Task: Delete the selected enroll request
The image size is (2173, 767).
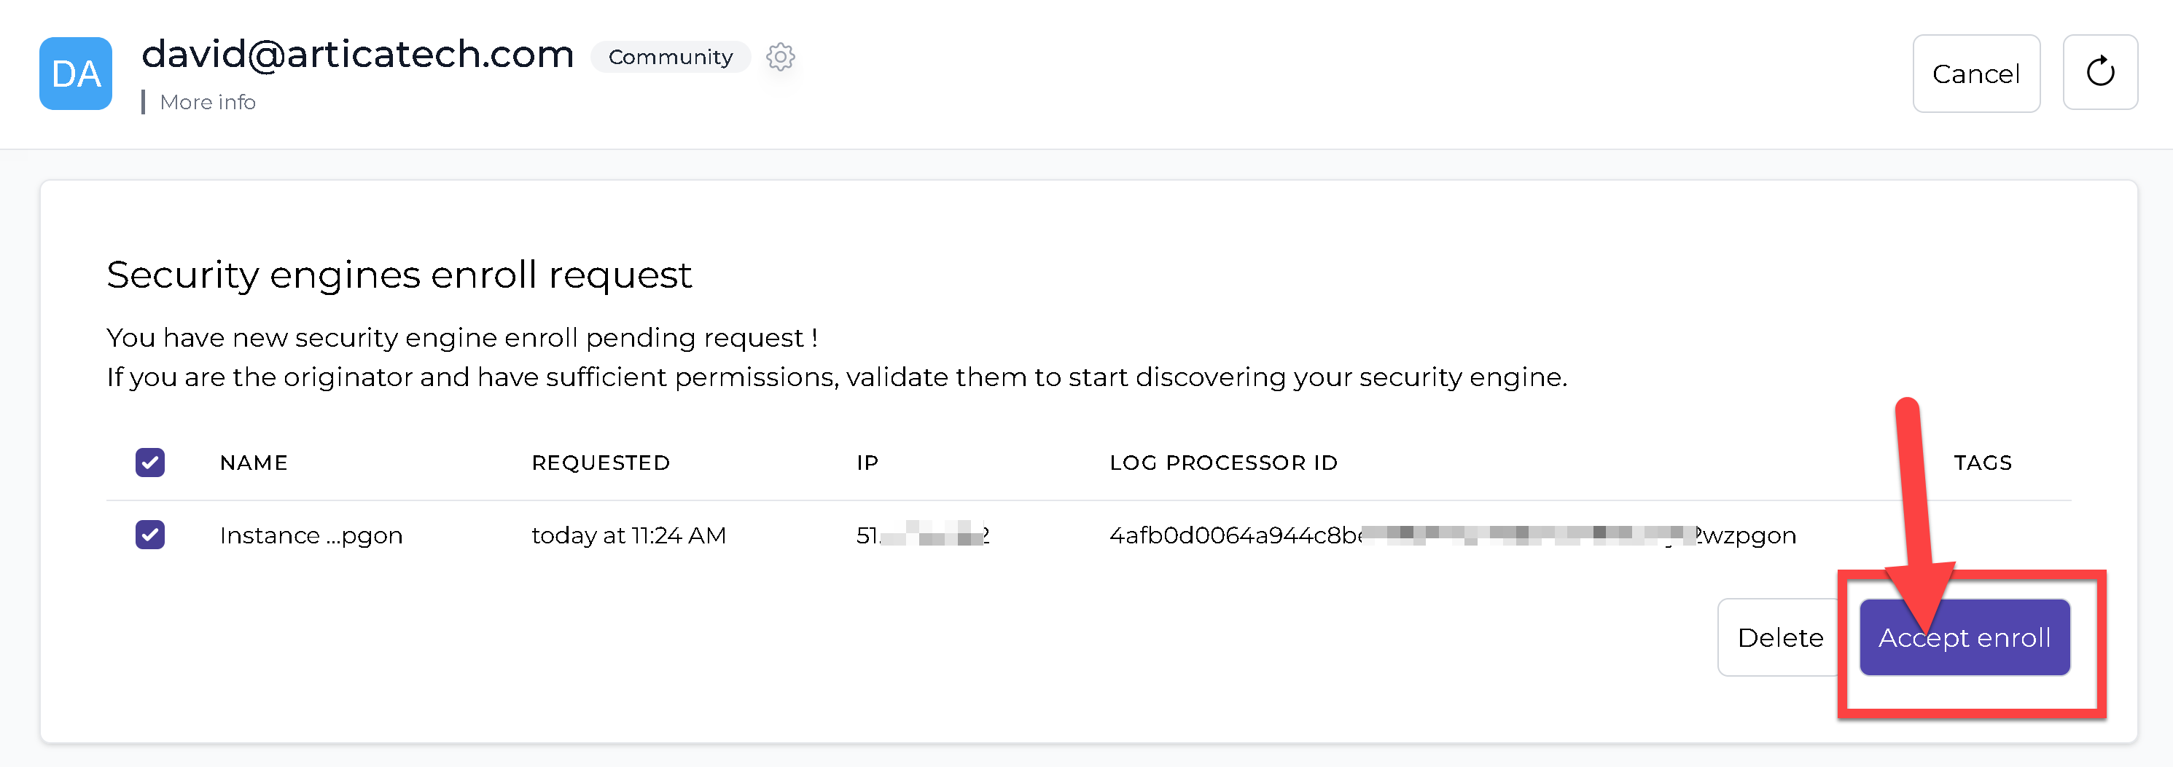Action: tap(1780, 637)
